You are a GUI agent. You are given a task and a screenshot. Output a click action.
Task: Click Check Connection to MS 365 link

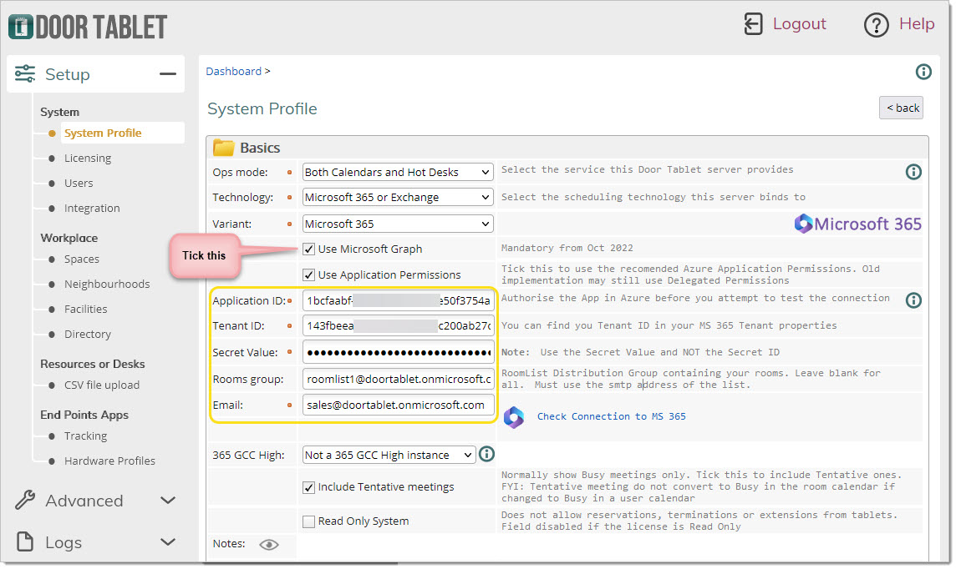click(611, 416)
